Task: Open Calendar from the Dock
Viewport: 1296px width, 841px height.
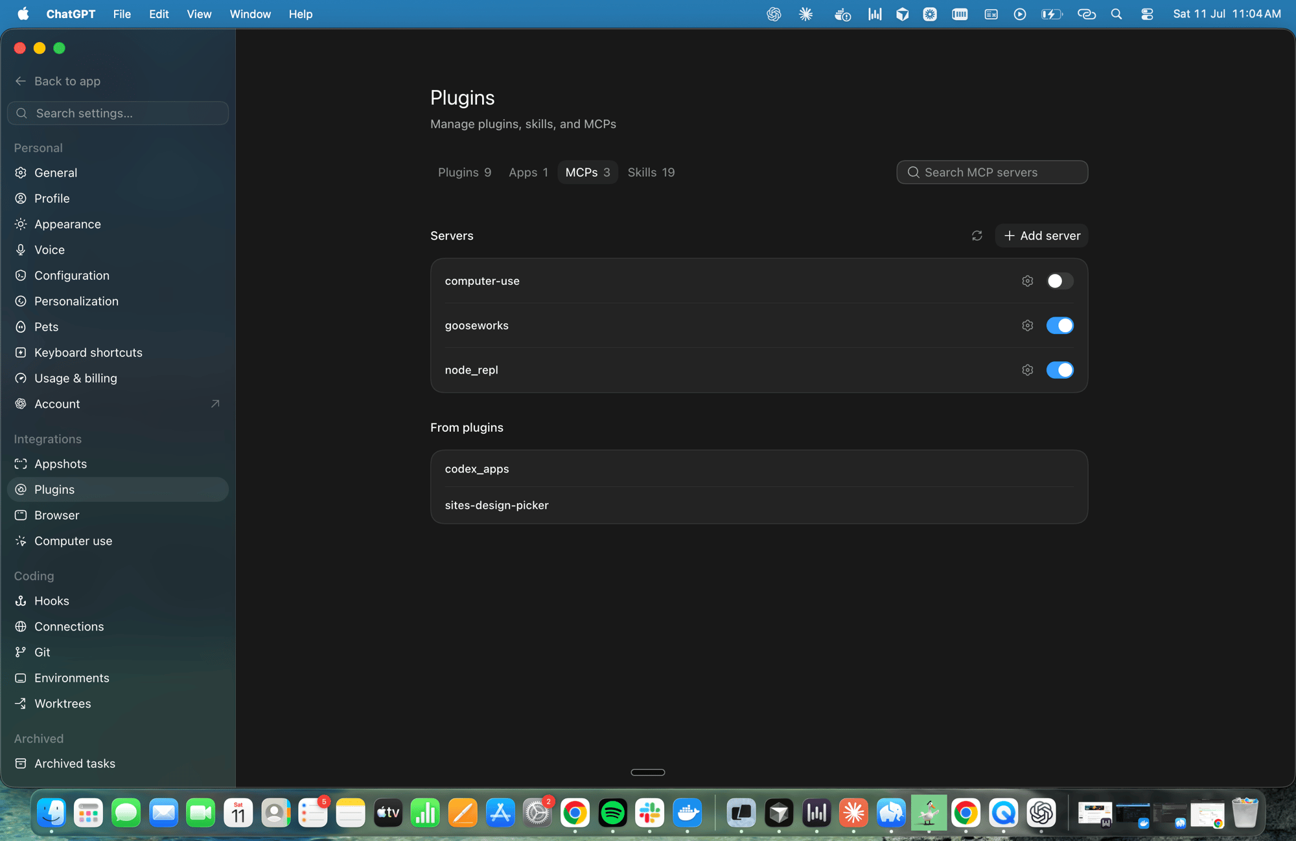Action: click(238, 813)
